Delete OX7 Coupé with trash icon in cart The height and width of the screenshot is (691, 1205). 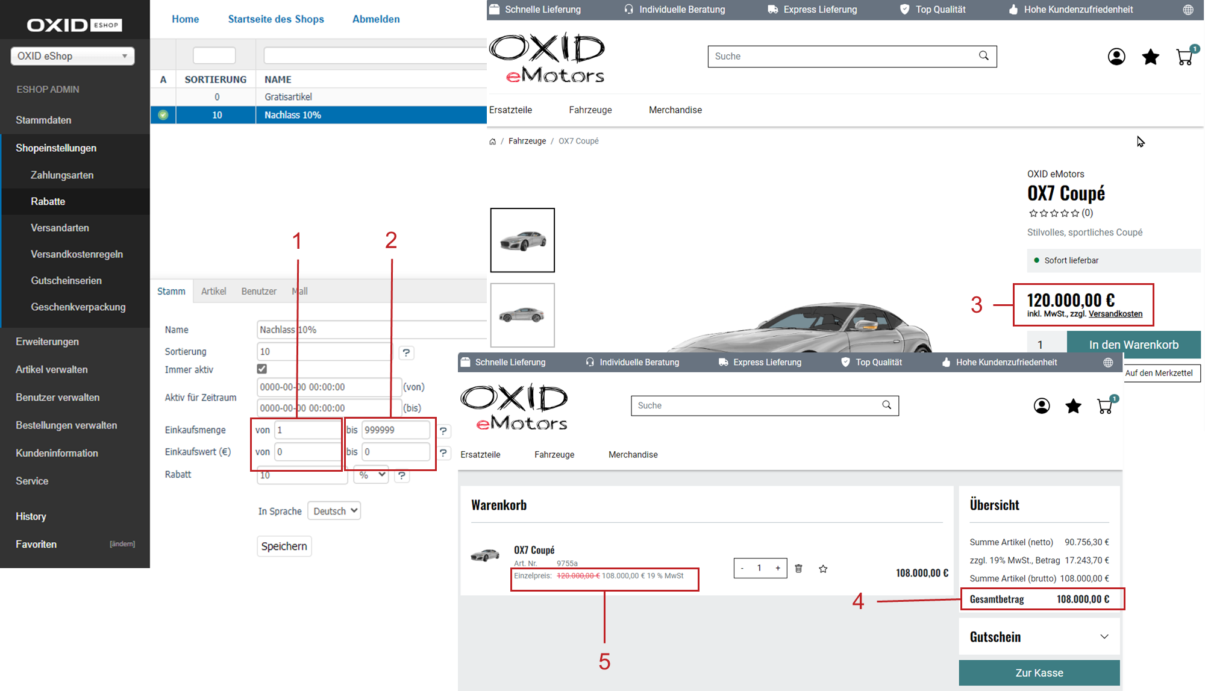(x=798, y=568)
